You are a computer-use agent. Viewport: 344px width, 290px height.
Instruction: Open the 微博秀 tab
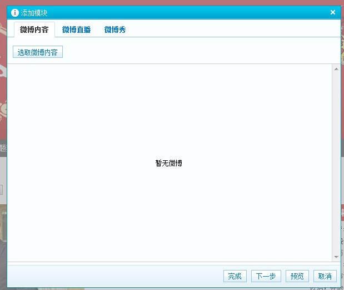point(115,30)
